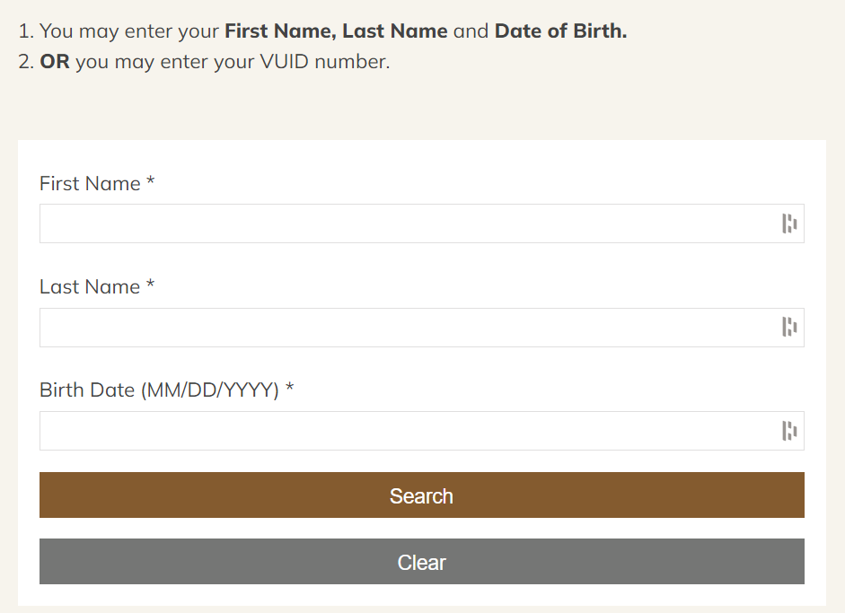Click the required asterisk beside Last Name
Screen dimensions: 845x613
pyautogui.click(x=151, y=286)
